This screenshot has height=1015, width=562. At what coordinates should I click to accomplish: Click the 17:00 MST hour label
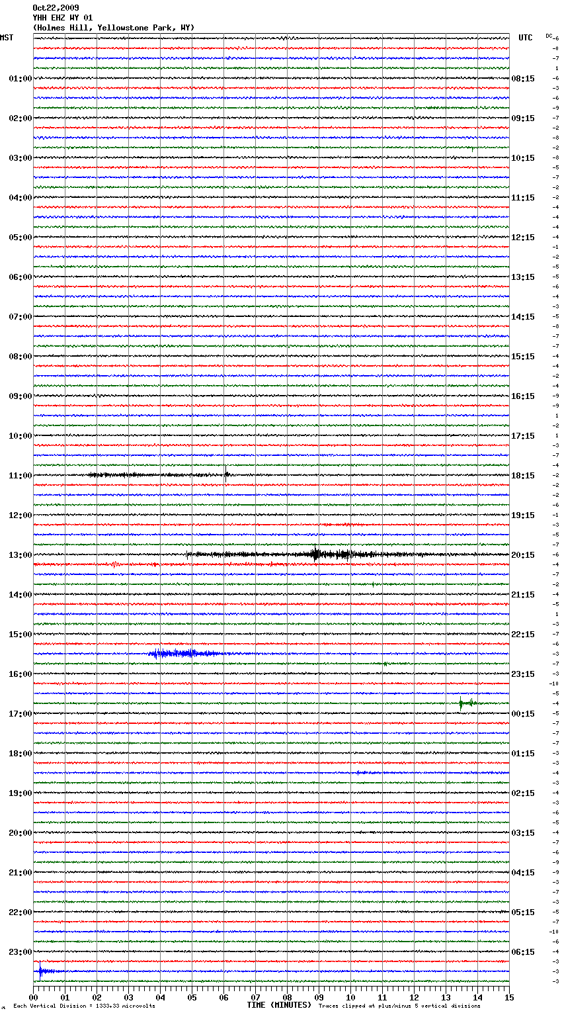tap(20, 714)
